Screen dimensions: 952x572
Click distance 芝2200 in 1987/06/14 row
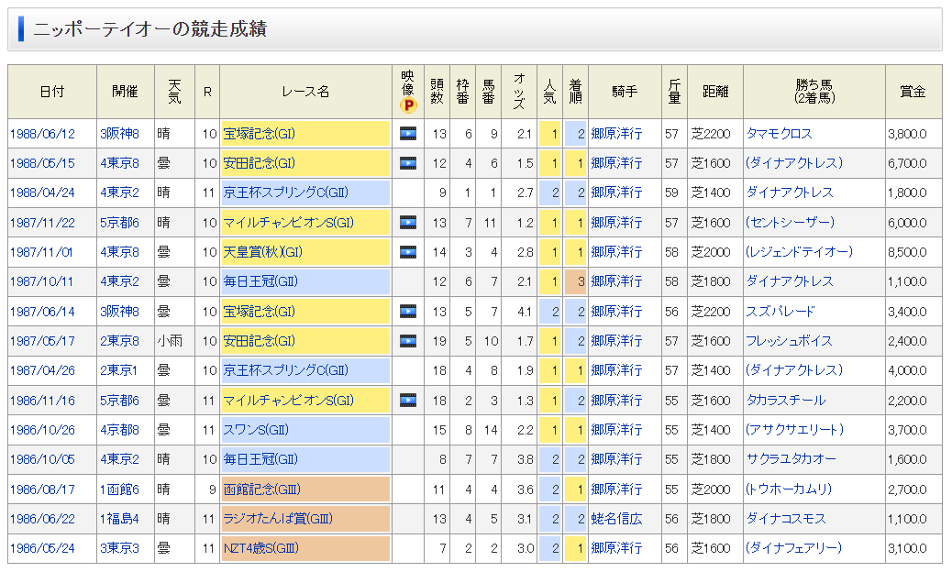click(711, 311)
